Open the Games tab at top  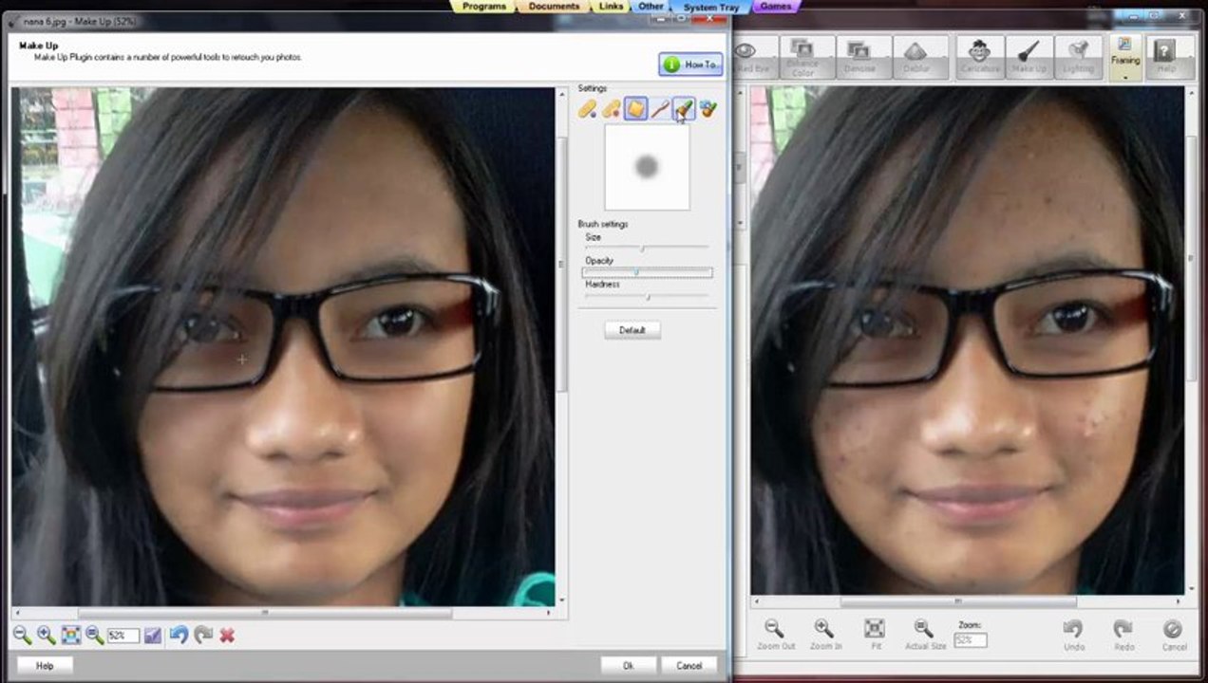776,7
